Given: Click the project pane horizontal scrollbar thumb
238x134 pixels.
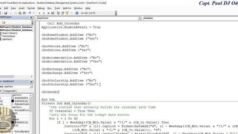Looking at the screenshot, I should pos(7,77).
